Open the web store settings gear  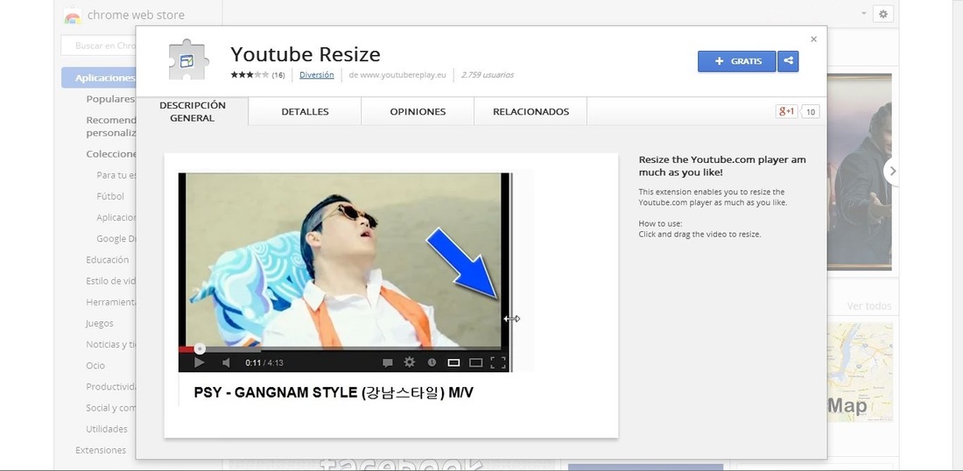pos(883,14)
